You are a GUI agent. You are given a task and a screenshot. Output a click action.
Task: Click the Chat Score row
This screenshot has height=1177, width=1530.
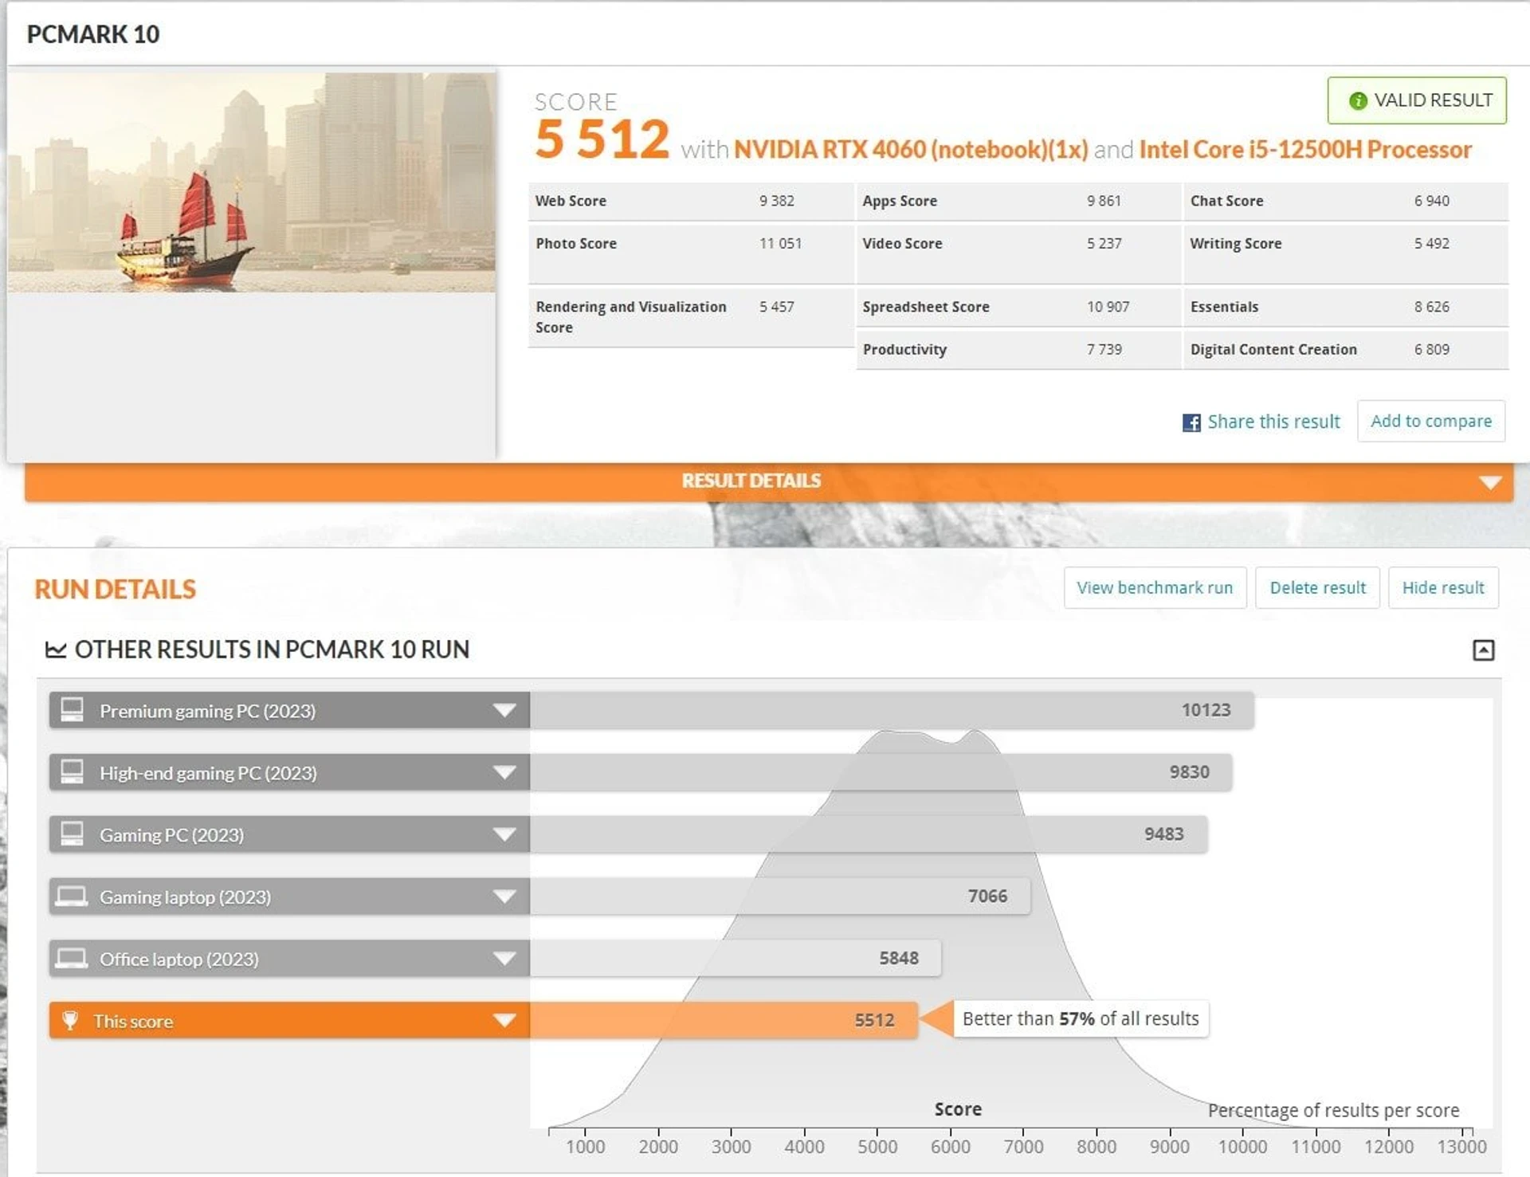[x=1346, y=201]
